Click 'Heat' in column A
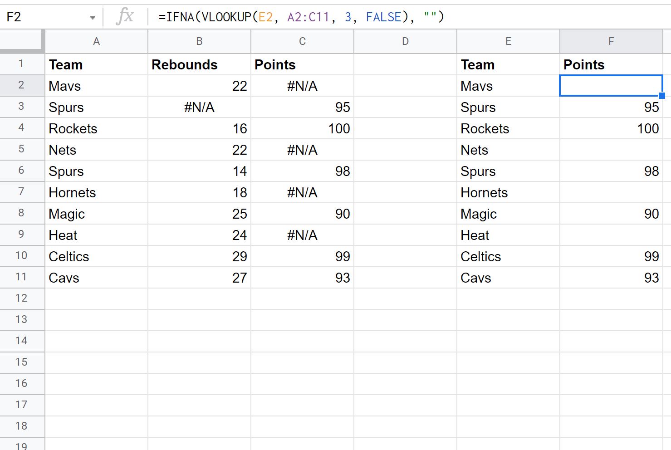 point(63,235)
